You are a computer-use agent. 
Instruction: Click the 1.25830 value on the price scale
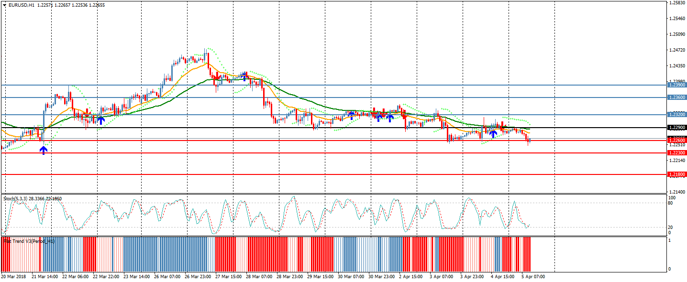tap(677, 3)
